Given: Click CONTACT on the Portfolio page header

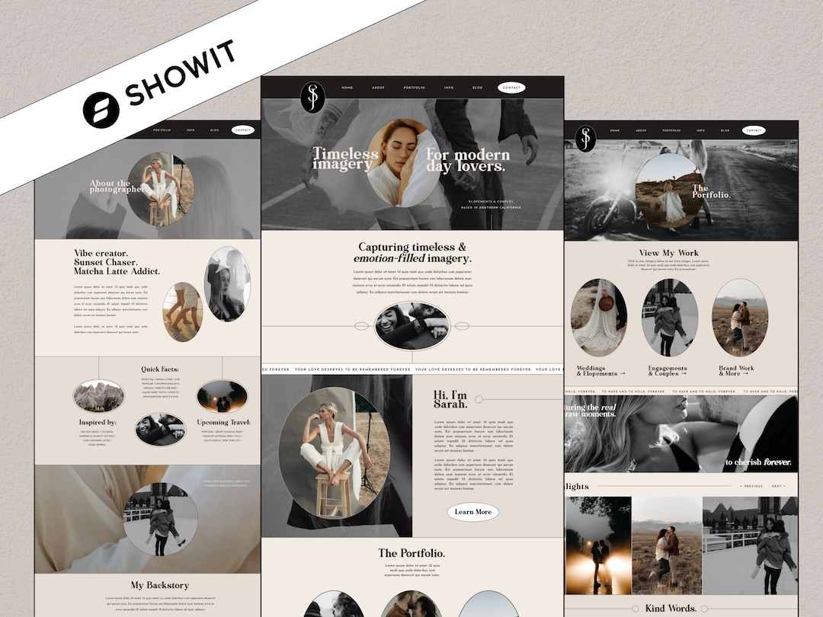Looking at the screenshot, I should [753, 129].
